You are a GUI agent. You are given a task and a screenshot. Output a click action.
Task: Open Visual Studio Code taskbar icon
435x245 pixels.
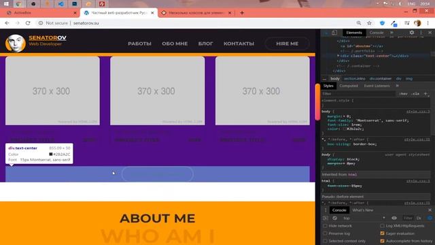[x=60, y=4]
